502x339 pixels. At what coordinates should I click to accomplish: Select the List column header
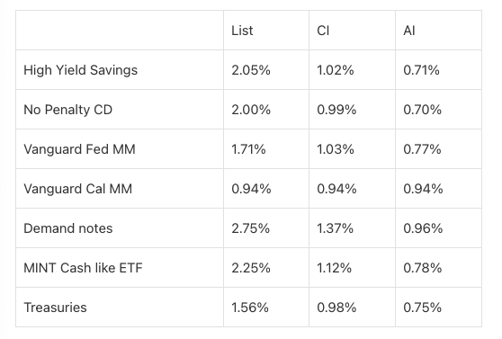[242, 31]
